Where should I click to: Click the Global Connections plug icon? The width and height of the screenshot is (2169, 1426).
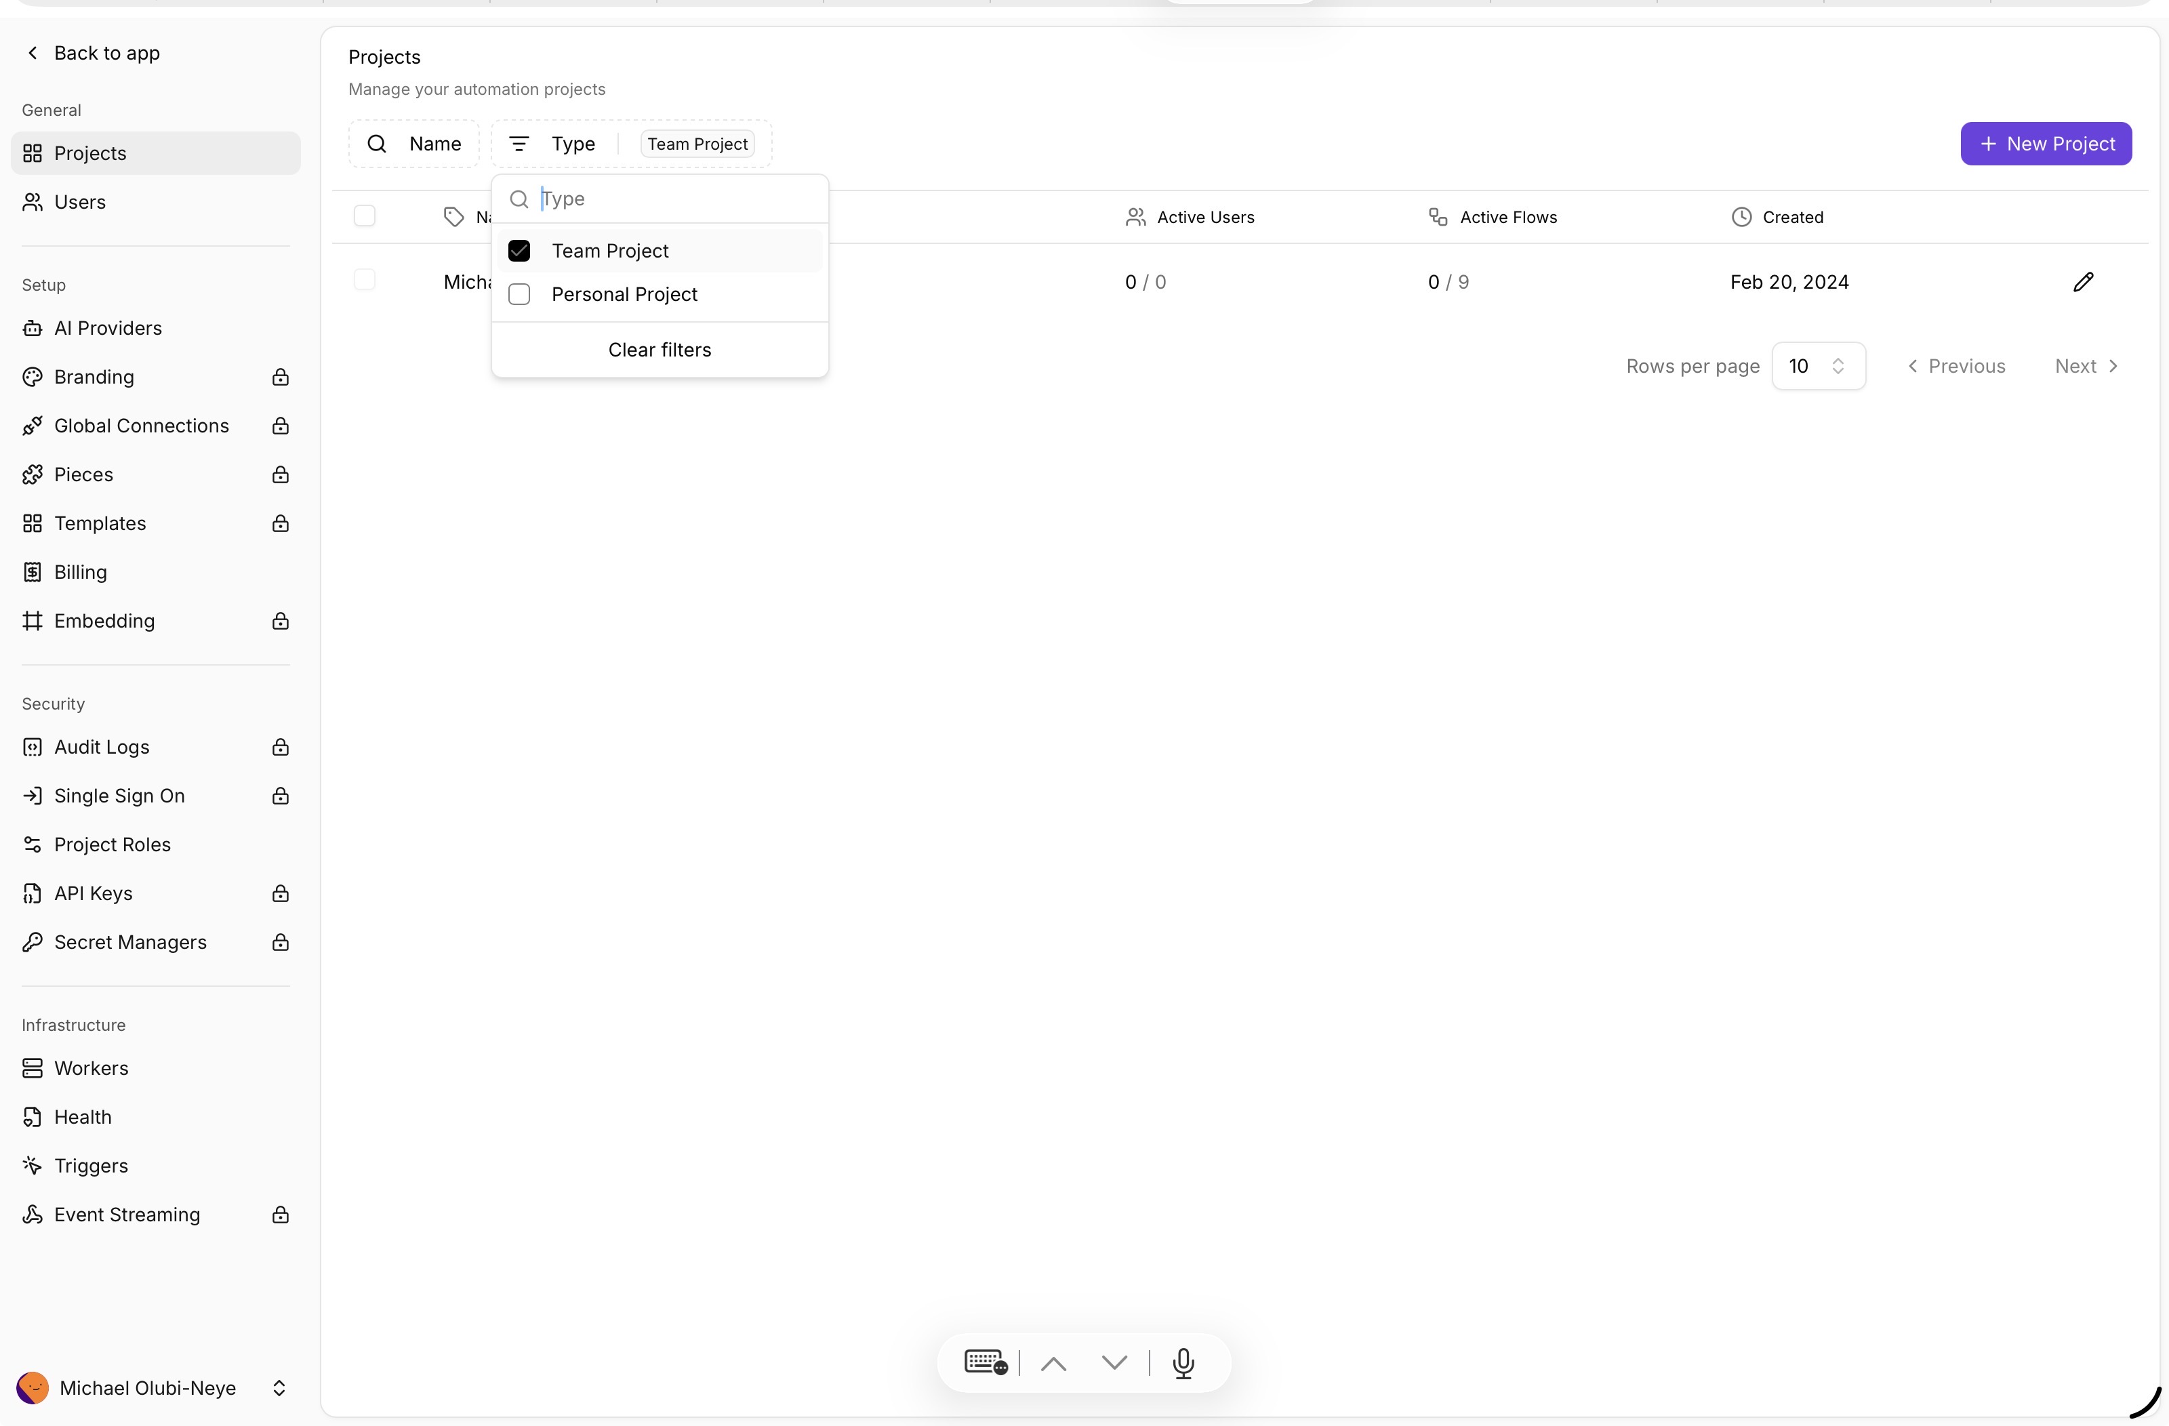pos(33,426)
